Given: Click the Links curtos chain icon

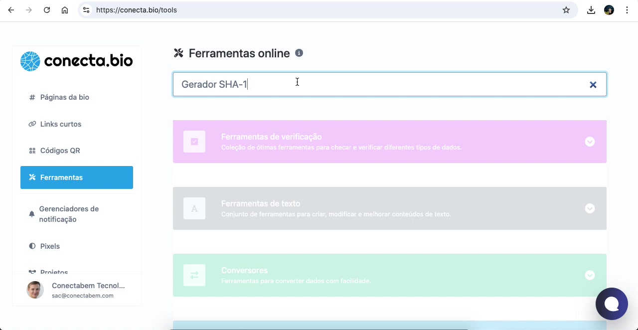Looking at the screenshot, I should 32,124.
